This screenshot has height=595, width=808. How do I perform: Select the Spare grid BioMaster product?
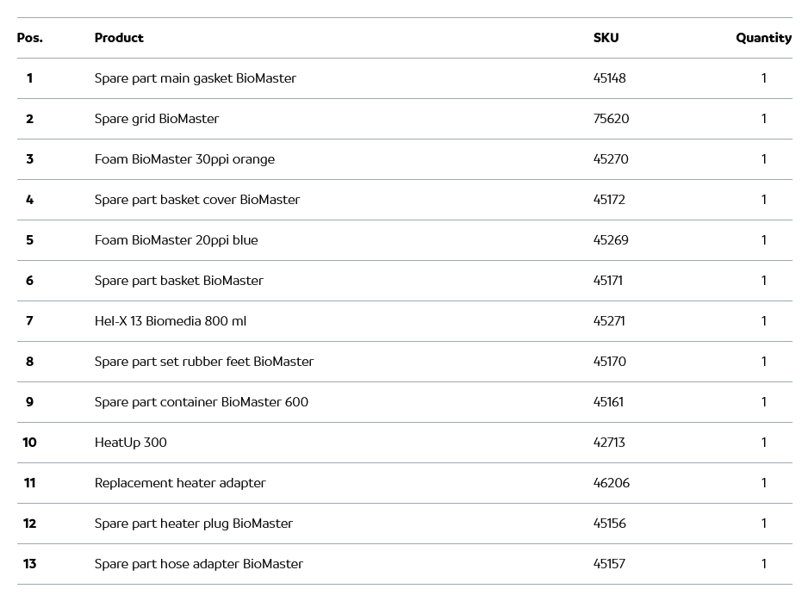pyautogui.click(x=156, y=119)
